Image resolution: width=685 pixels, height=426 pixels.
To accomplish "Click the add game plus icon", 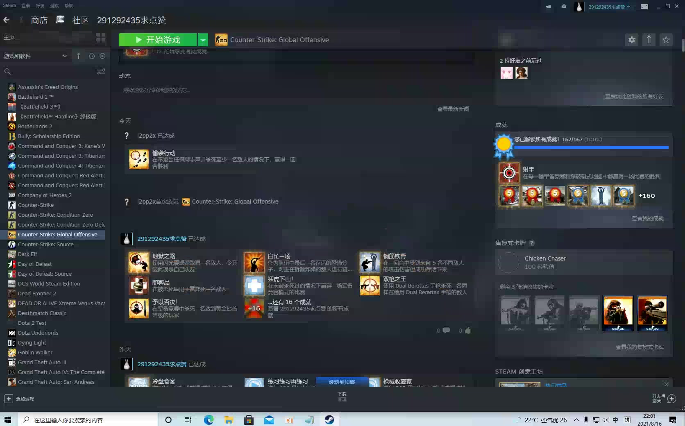I will pos(8,399).
